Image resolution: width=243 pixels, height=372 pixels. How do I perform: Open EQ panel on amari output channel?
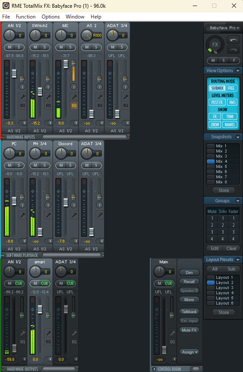(x=49, y=342)
